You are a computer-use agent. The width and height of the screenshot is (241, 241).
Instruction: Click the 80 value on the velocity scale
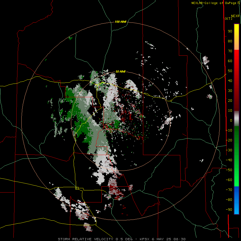(230, 41)
